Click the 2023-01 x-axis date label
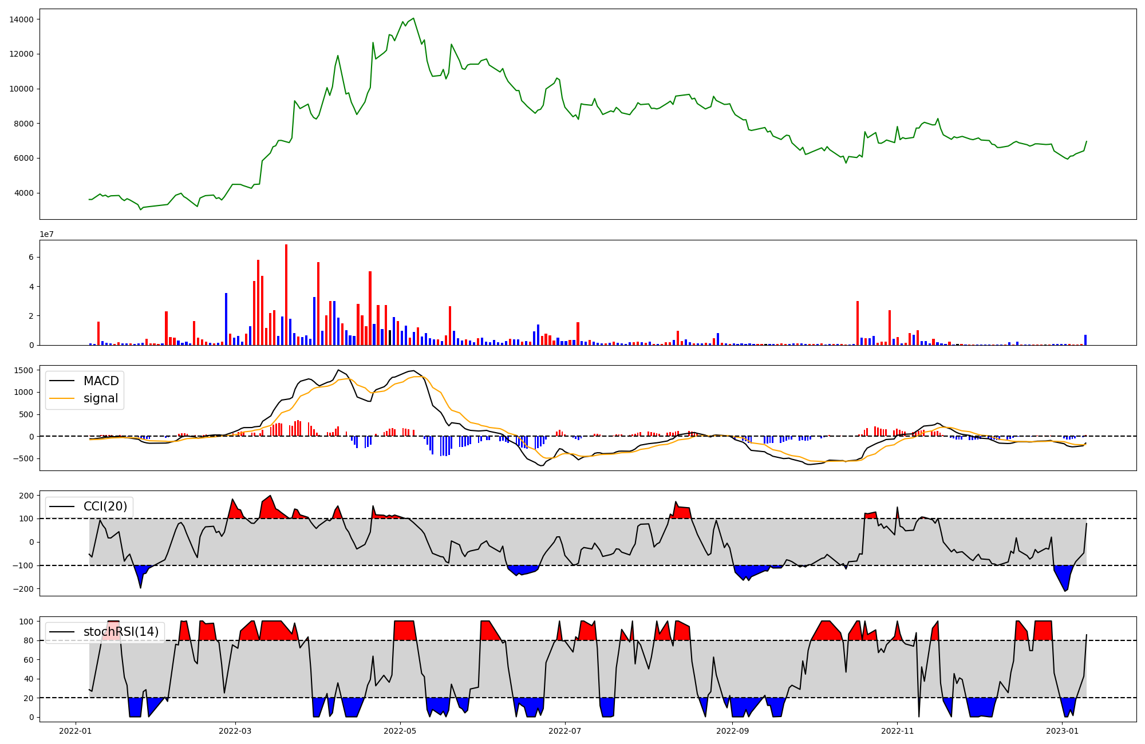 (1062, 731)
